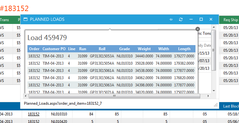Click the PLANNED LOADS title text
The width and height of the screenshot is (239, 123).
[47, 19]
